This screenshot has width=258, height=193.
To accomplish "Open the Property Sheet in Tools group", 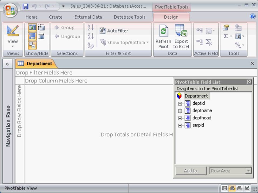I will point(226,27).
